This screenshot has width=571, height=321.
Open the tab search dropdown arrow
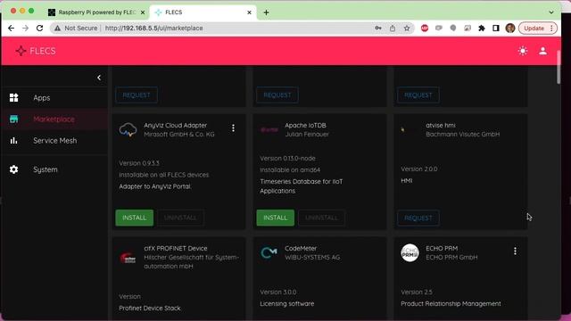(x=551, y=12)
